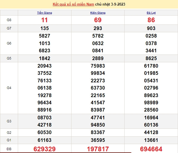This screenshot has width=178, height=153.
Task: Select Tiền Giang G8 result 11
Action: point(44,20)
